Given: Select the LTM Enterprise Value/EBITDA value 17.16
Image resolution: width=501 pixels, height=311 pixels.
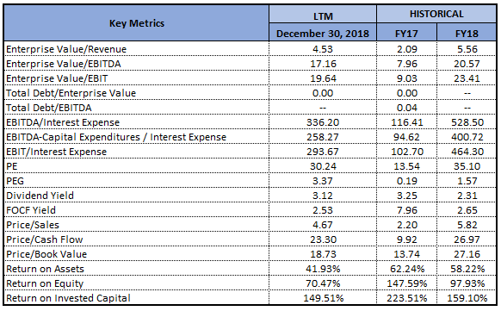Looking at the screenshot, I should point(323,64).
